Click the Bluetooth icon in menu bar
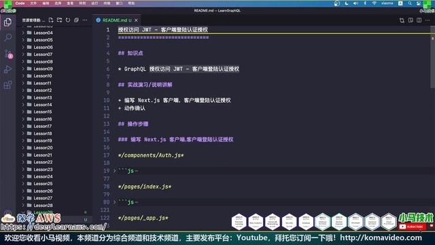435x245 pixels. pos(365,3)
